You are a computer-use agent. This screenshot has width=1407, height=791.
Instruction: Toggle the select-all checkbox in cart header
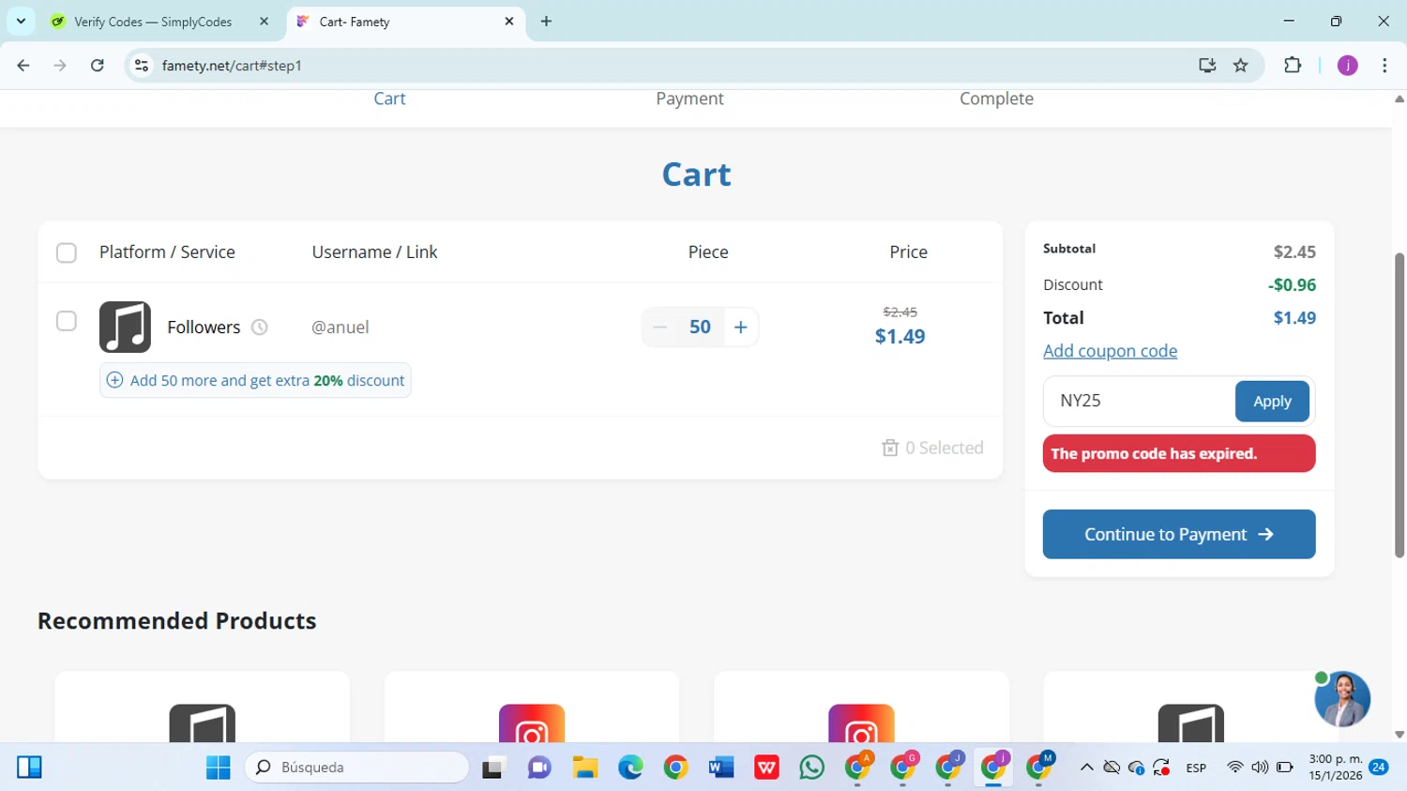[x=67, y=252]
